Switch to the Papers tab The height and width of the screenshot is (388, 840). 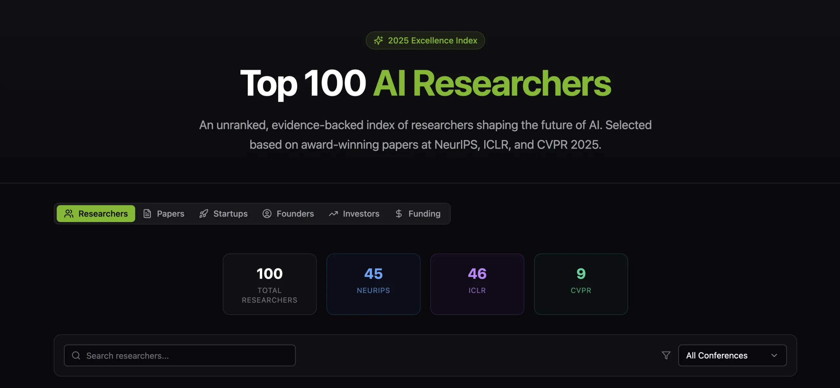pyautogui.click(x=170, y=214)
